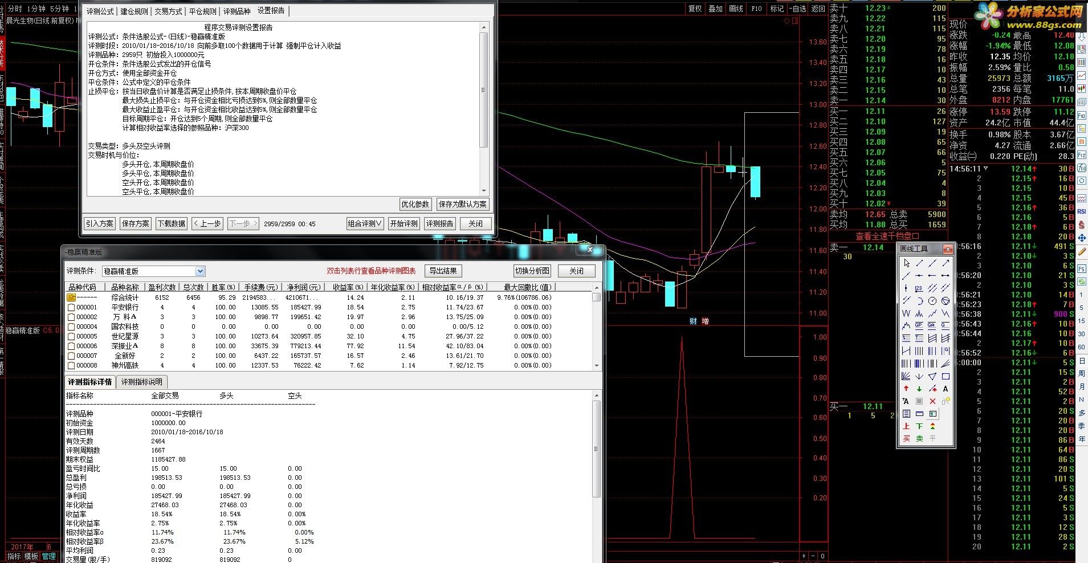1088x563 pixels.
Task: Select the text A annotation tool
Action: click(945, 389)
